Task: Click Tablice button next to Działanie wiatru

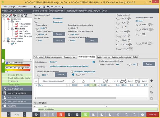Action: (59, 40)
